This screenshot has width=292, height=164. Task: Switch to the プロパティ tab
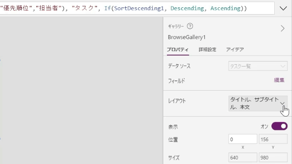(177, 50)
